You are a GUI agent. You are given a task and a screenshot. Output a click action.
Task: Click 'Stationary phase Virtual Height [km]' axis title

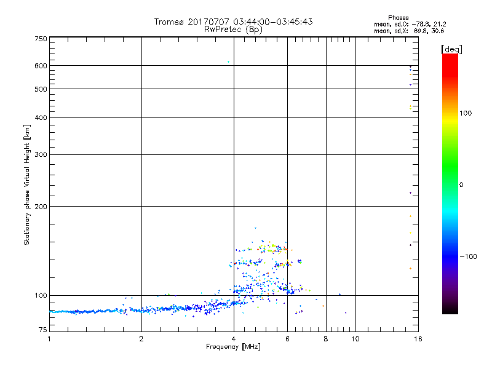tap(27, 184)
